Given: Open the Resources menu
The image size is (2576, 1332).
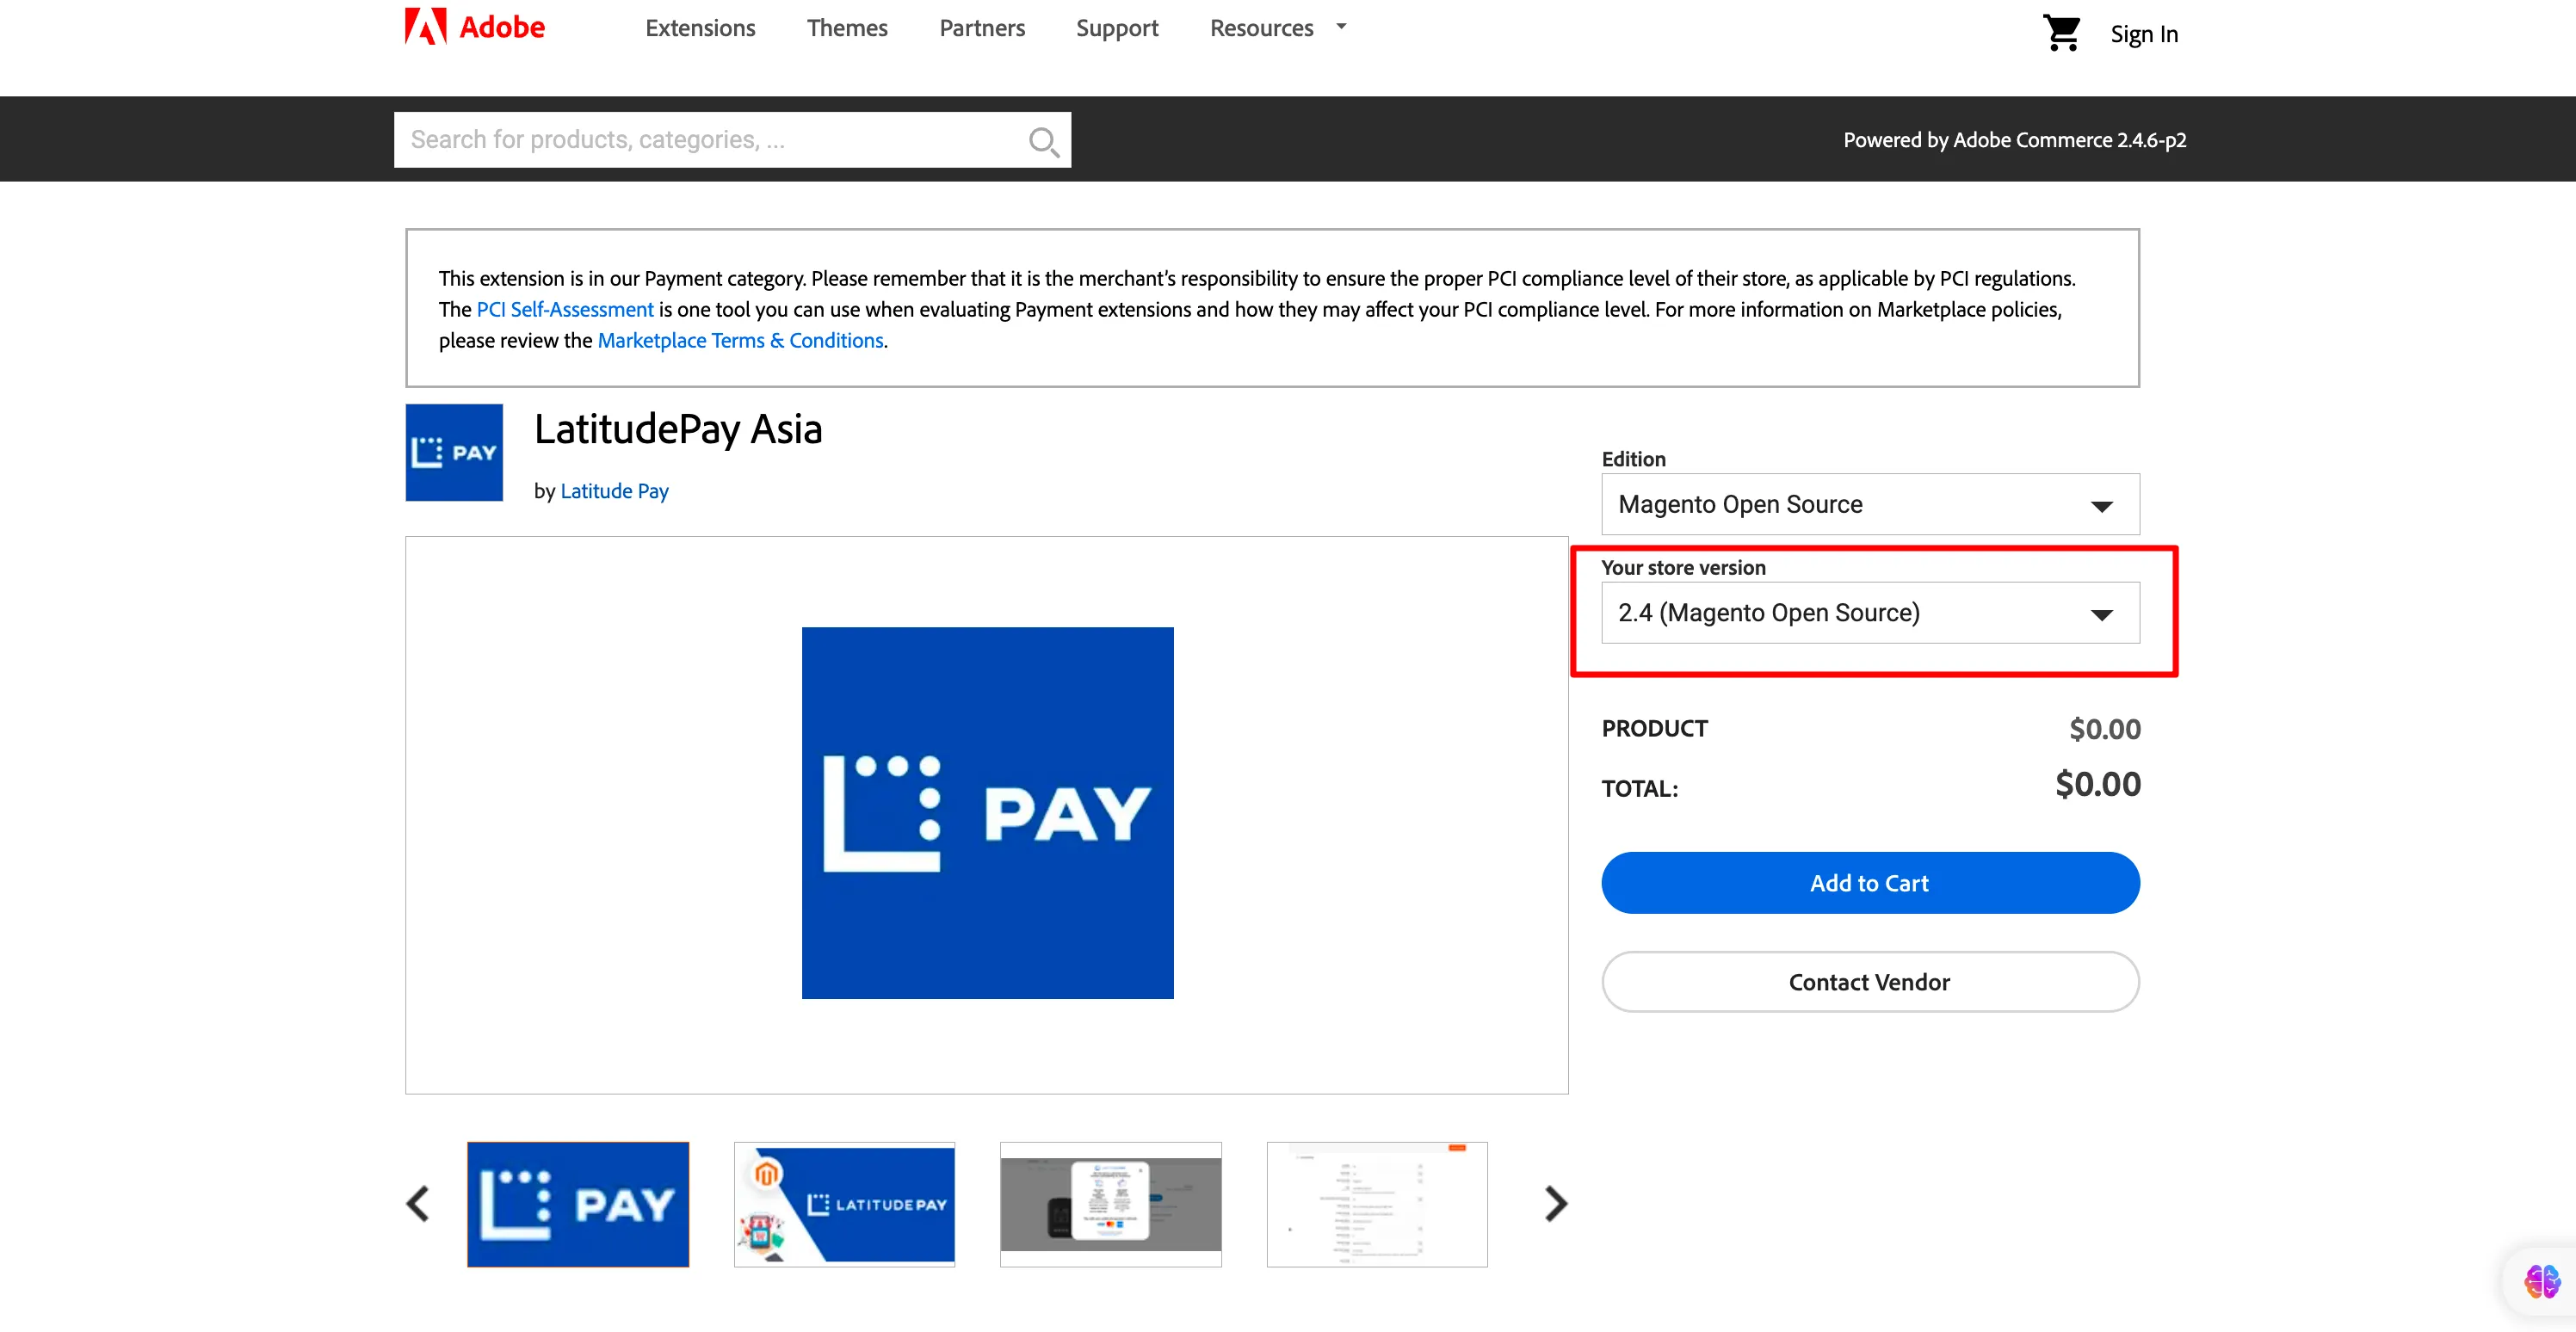Looking at the screenshot, I should [1261, 28].
